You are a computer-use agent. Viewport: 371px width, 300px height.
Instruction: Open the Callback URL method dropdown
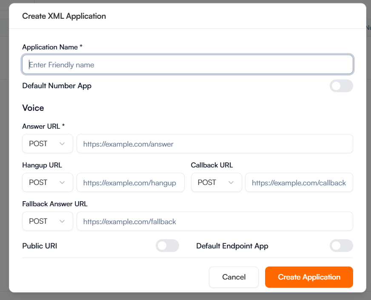216,182
